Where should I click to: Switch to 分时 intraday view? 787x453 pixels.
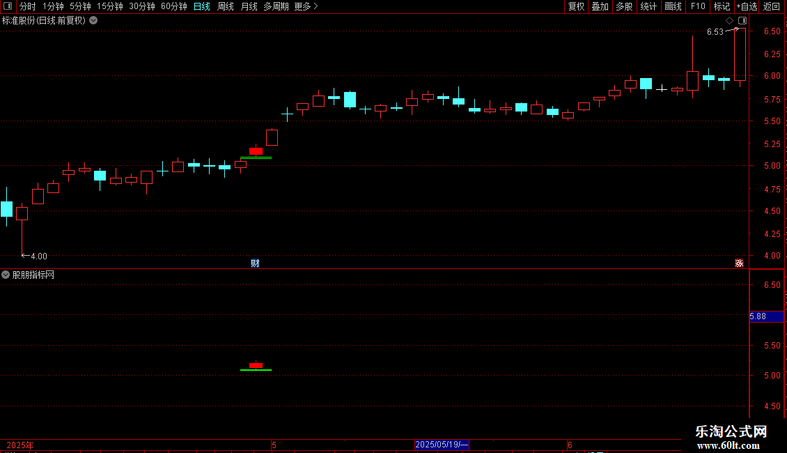tap(28, 6)
